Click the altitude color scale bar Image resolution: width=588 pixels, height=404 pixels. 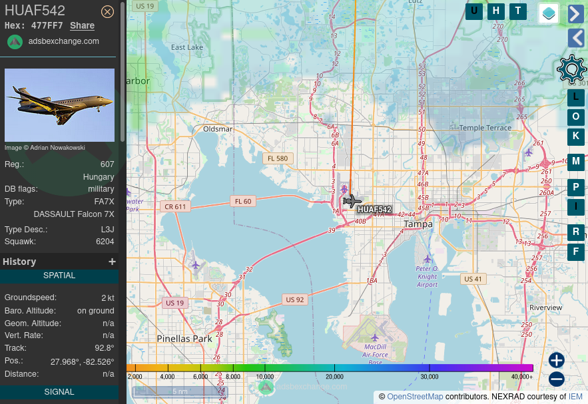tap(330, 367)
